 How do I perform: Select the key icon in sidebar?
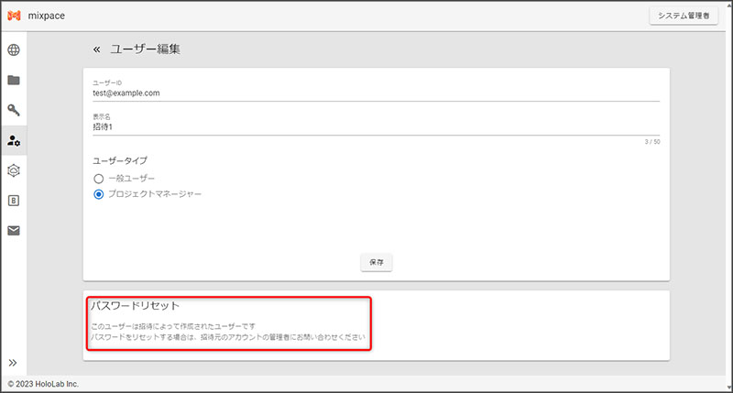coord(14,110)
